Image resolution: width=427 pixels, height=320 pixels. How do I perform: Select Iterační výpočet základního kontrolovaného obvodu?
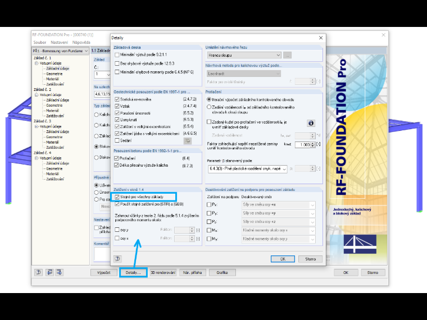click(x=209, y=99)
